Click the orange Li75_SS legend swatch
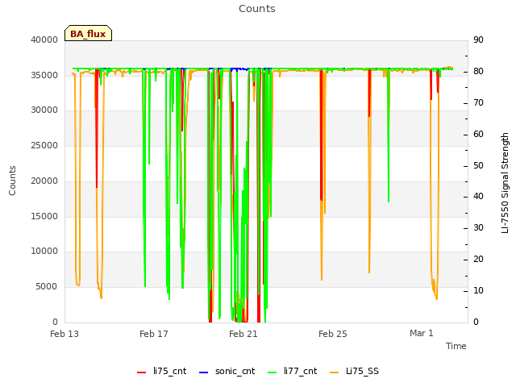This screenshot has height=387, width=516. [334, 372]
